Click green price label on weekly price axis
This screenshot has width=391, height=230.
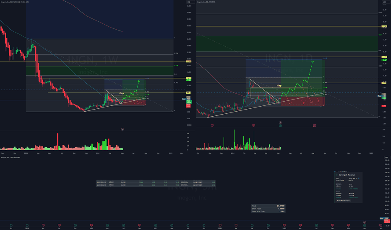click(x=189, y=102)
